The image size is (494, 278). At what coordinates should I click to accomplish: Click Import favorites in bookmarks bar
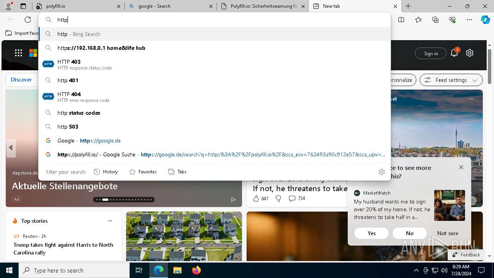22,33
